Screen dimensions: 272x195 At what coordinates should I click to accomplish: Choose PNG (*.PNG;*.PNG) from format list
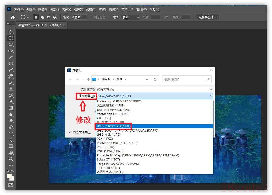pyautogui.click(x=110, y=151)
